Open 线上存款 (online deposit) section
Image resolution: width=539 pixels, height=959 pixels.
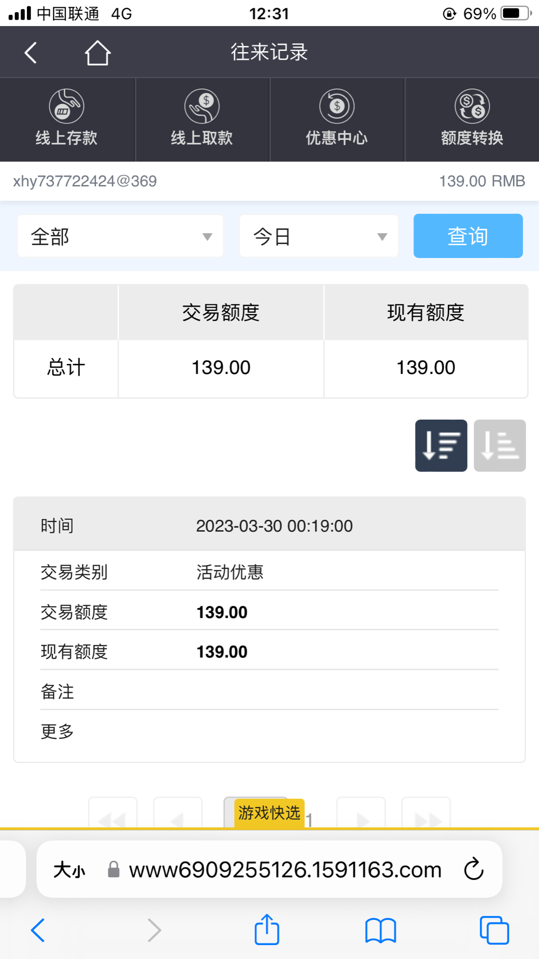[x=66, y=119]
